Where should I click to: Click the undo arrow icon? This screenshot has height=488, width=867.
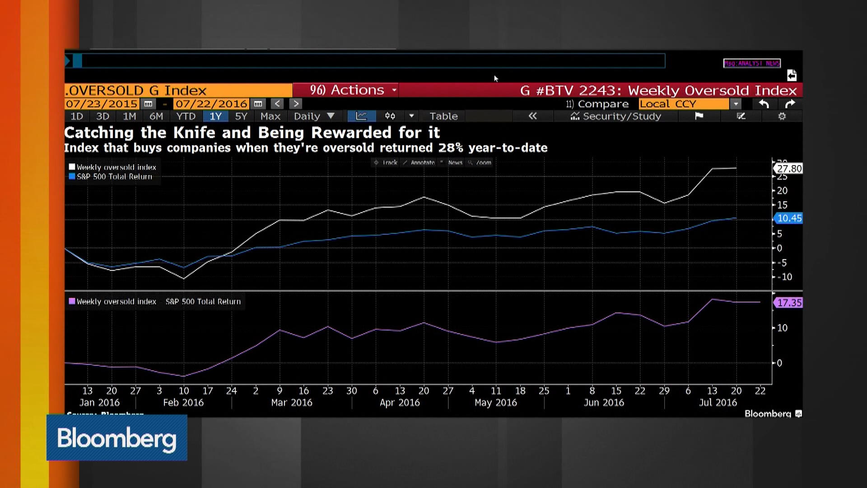(x=764, y=104)
